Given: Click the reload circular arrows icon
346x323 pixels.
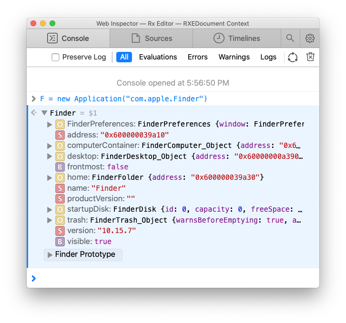Looking at the screenshot, I should [293, 57].
